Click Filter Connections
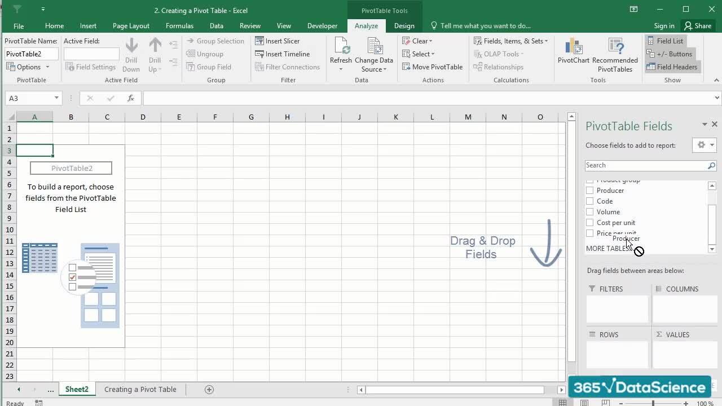This screenshot has height=406, width=722. tap(287, 67)
